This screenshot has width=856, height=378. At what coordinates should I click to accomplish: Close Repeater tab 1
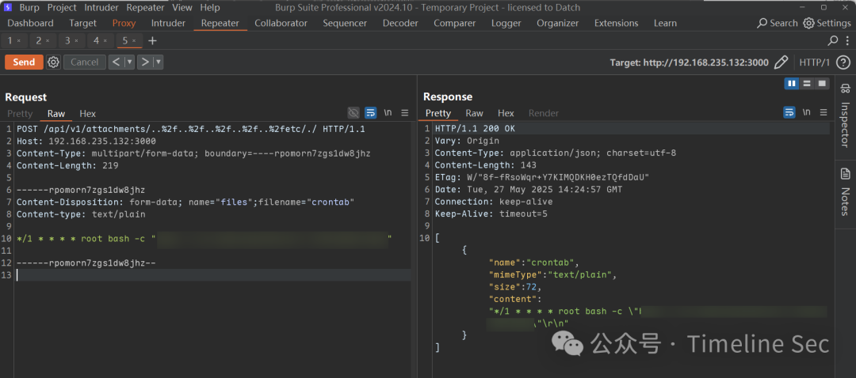click(18, 41)
